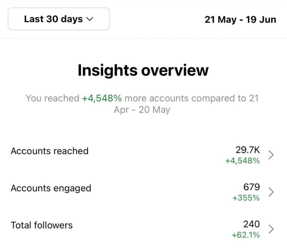Click the green +4,548% in summary sentence
The width and height of the screenshot is (287, 249).
[102, 98]
